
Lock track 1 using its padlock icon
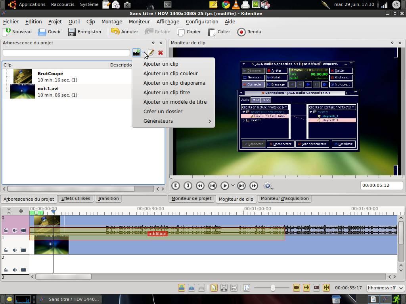pyautogui.click(x=6, y=250)
